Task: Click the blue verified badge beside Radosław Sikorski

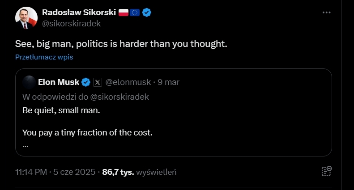Action: 147,13
